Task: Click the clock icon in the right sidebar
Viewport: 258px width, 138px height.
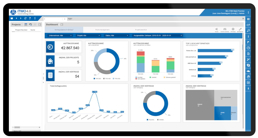Action: tap(248, 48)
